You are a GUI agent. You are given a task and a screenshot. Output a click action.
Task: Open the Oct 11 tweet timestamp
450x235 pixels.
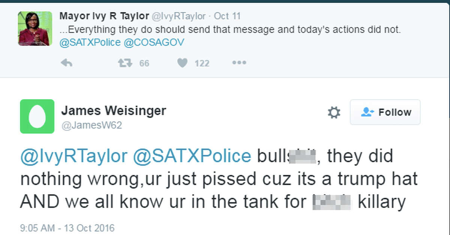(x=227, y=16)
